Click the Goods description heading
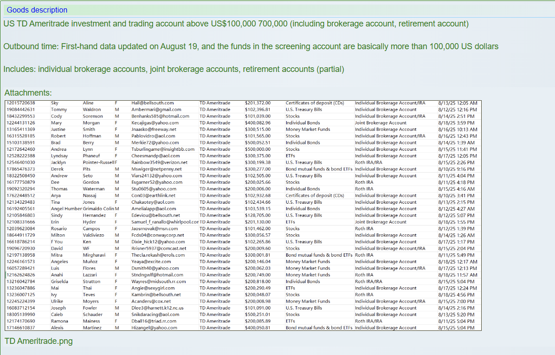 pos(37,10)
